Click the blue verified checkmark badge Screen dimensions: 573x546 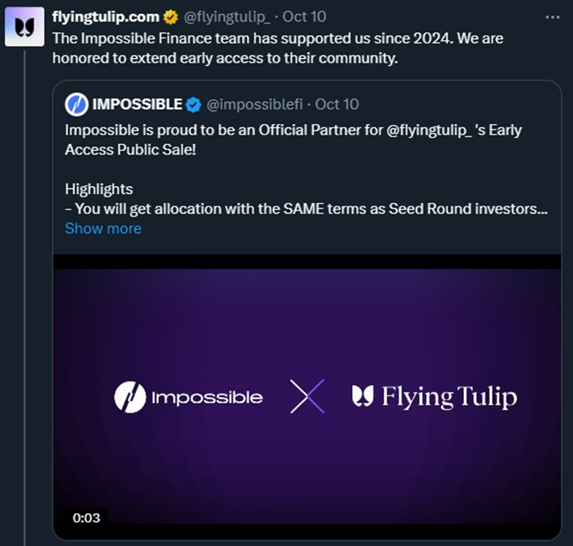193,105
